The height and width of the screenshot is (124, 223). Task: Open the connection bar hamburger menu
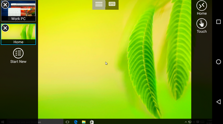tap(99, 4)
